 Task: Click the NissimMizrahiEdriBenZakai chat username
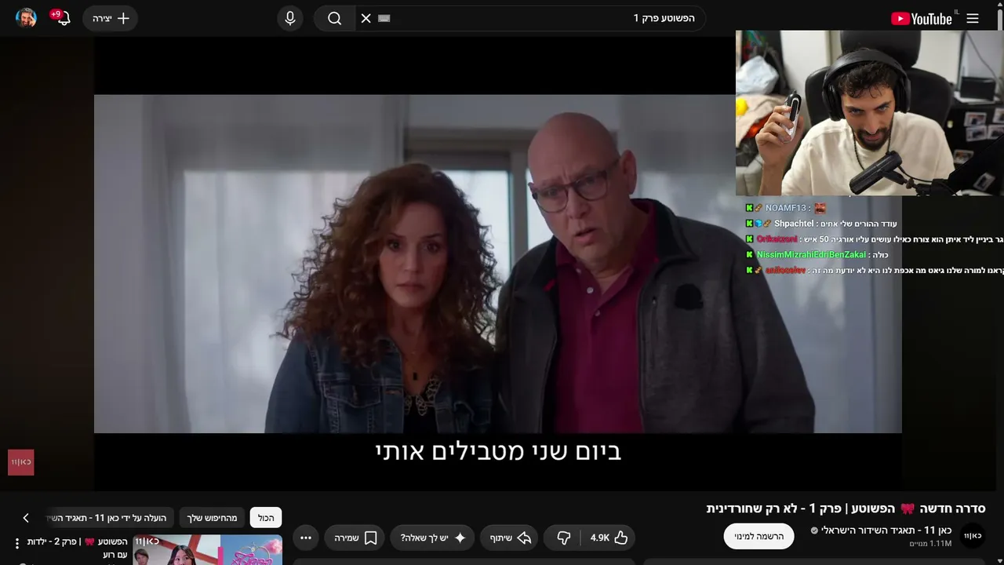point(811,254)
